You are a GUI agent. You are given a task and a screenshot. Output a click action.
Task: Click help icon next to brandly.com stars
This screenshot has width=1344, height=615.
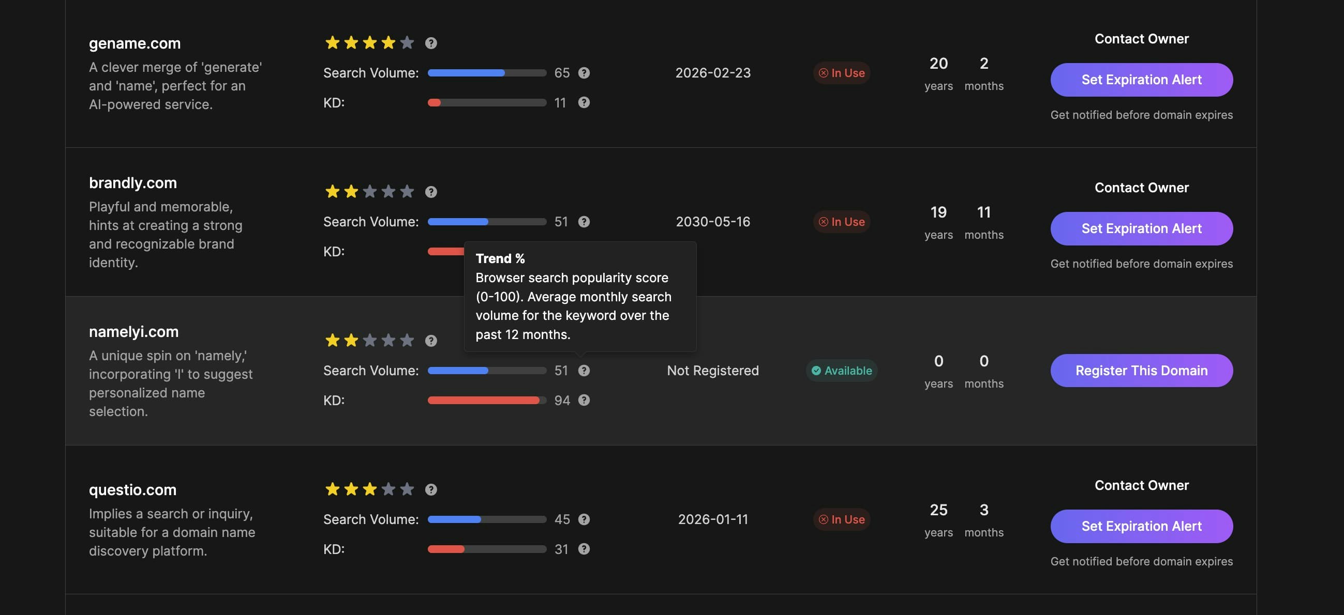click(430, 191)
